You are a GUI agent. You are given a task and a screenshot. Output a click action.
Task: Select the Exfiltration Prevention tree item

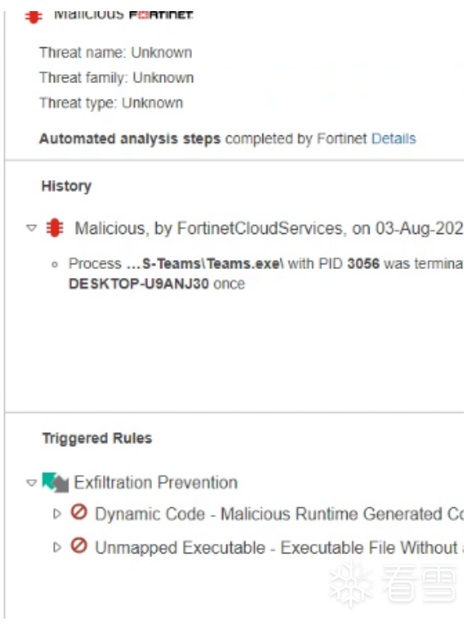156,482
